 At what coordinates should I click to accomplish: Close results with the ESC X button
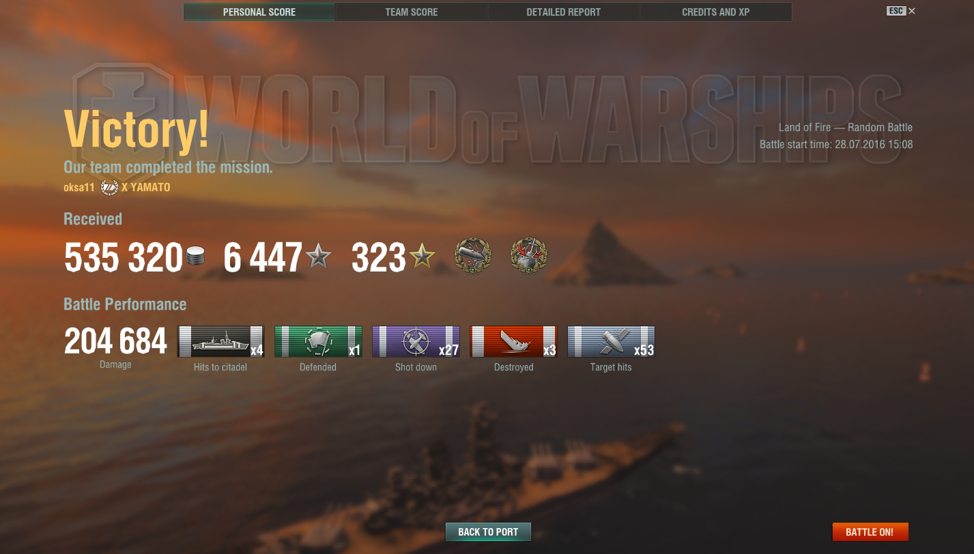[901, 11]
